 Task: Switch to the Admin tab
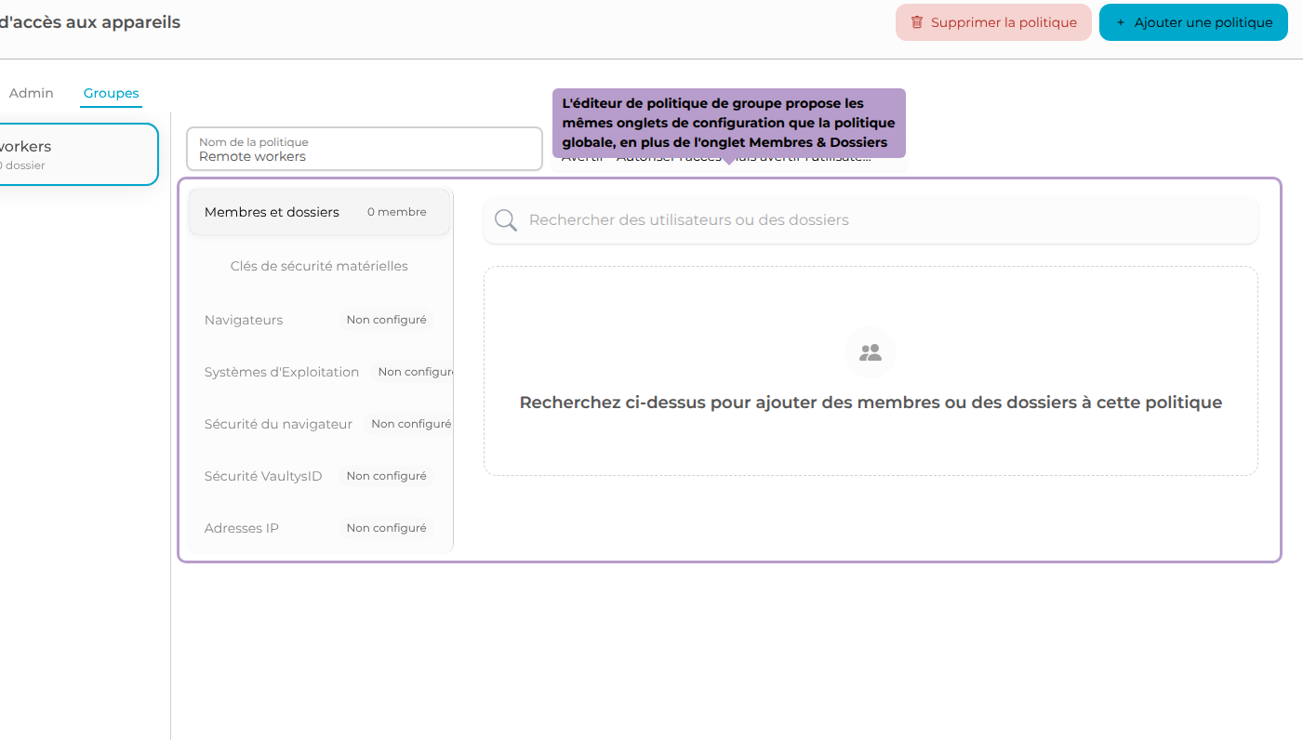tap(32, 93)
